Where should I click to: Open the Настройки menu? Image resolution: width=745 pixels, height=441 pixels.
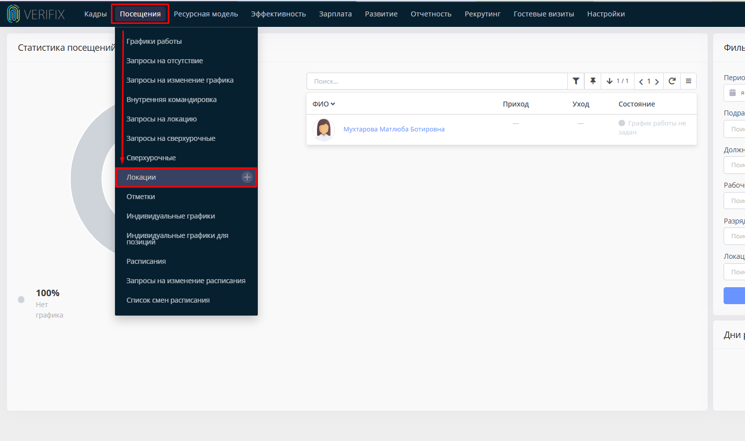[606, 14]
